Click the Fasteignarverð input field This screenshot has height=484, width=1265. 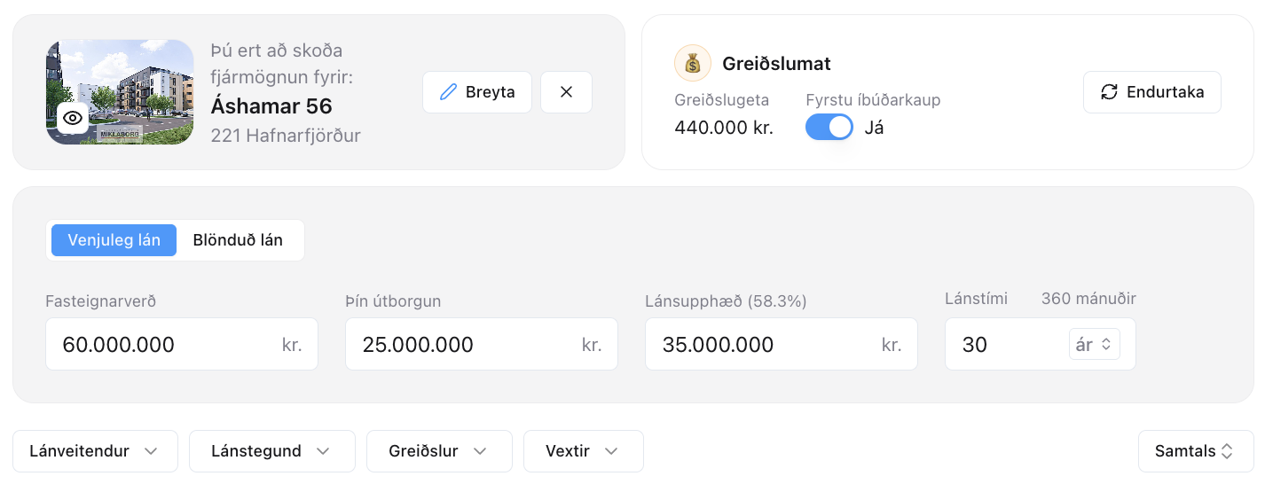[182, 344]
